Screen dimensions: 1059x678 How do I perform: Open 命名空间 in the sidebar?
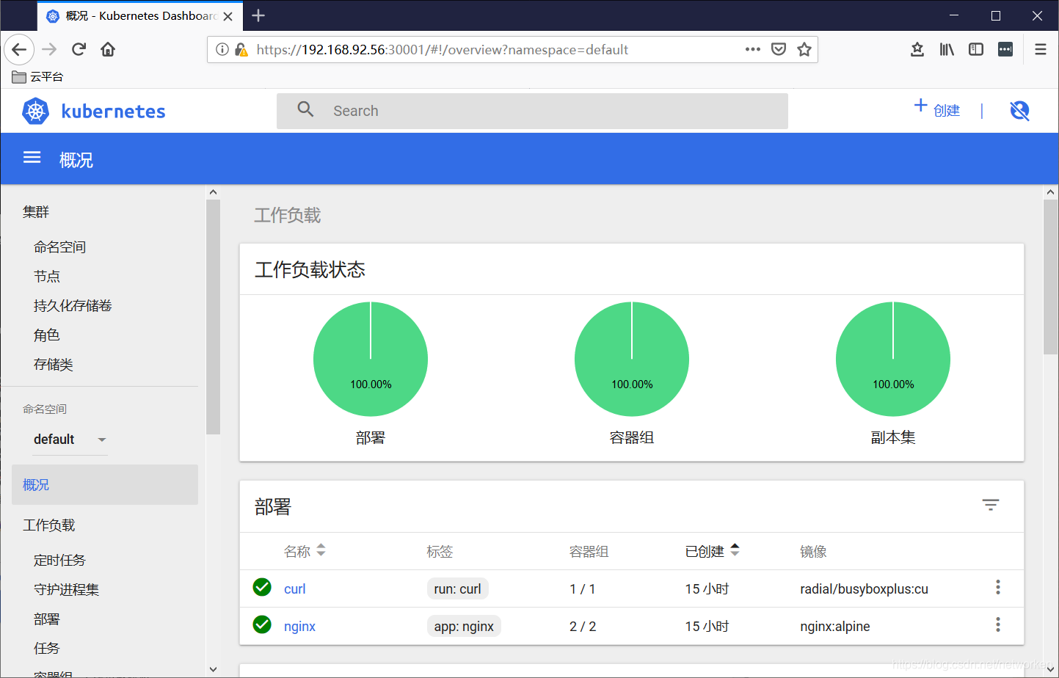[60, 247]
